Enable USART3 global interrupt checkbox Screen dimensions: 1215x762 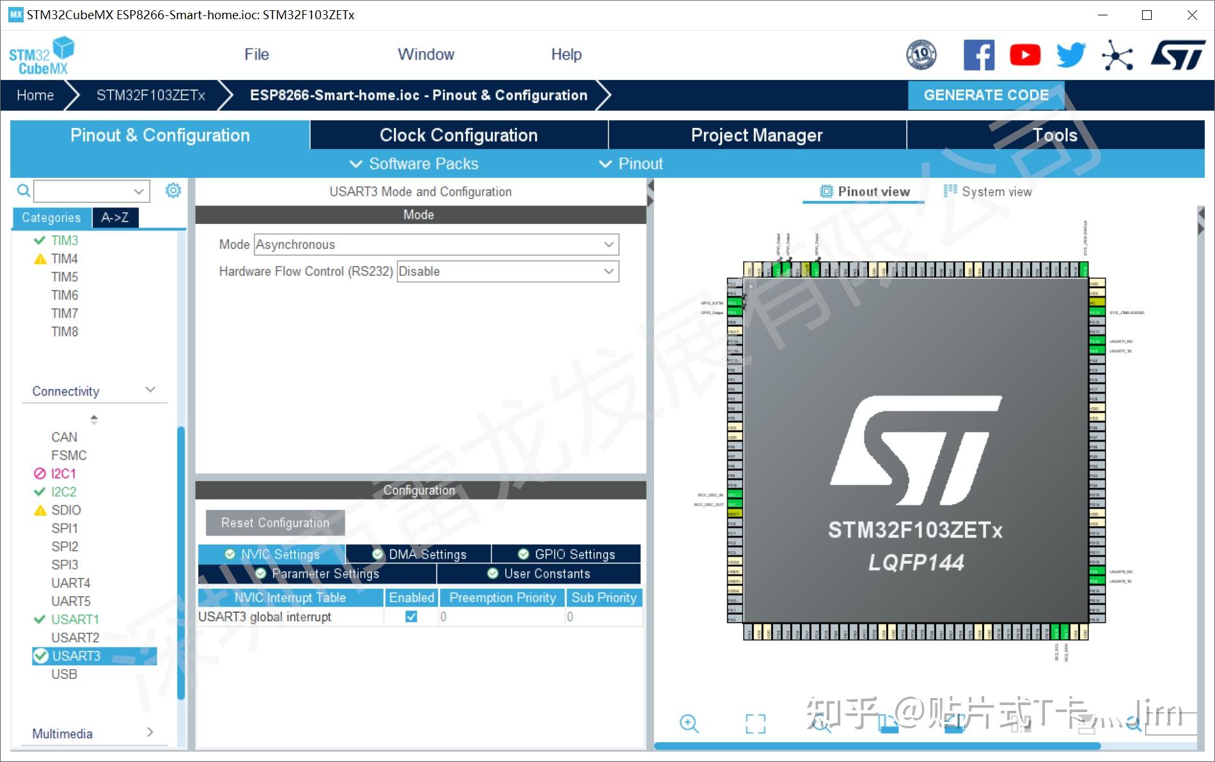tap(411, 616)
